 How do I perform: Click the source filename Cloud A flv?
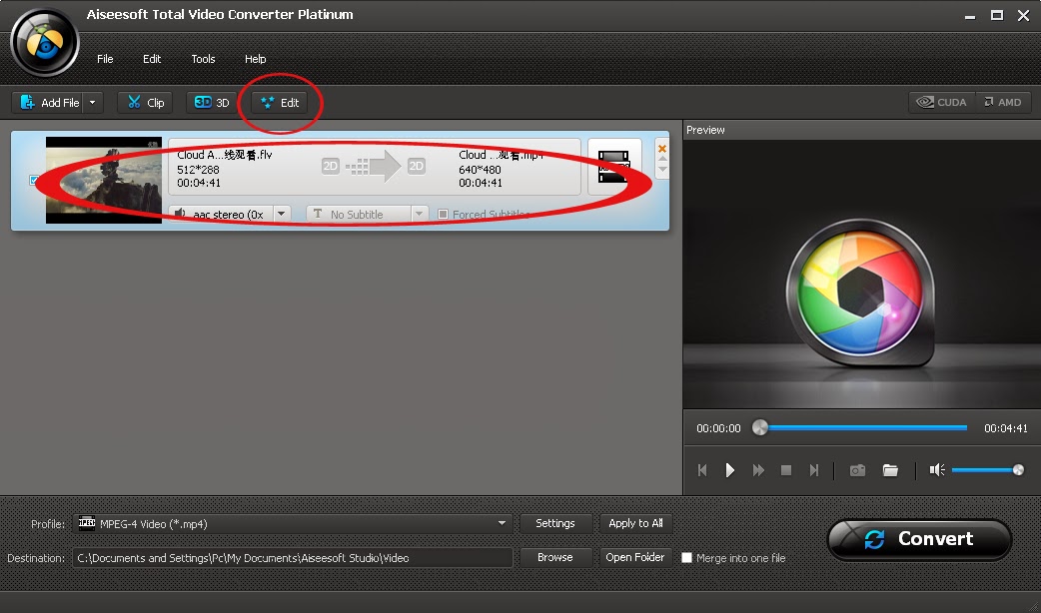(225, 155)
